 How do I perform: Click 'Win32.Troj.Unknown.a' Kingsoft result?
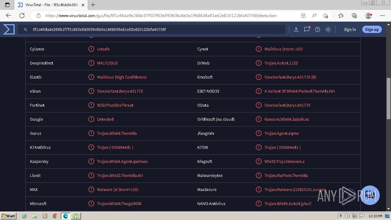[x=284, y=161]
